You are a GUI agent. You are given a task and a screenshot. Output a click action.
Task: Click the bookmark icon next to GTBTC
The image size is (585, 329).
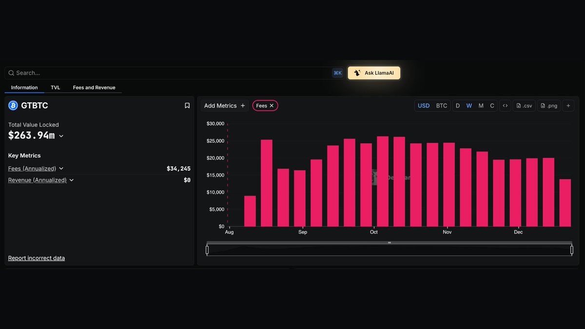point(187,105)
